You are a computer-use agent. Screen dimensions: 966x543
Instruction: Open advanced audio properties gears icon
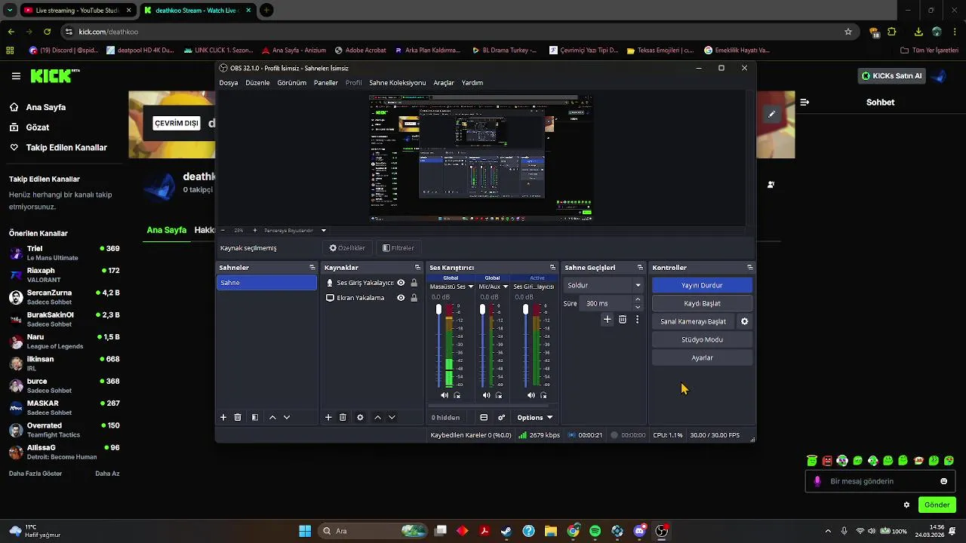[x=501, y=417]
